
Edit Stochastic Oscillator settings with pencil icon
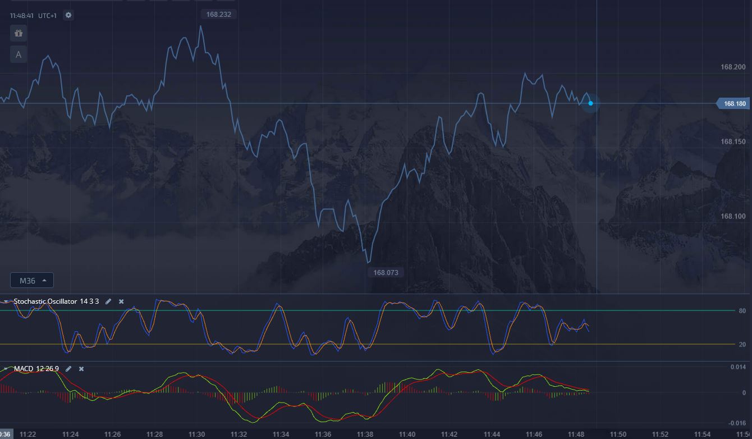(108, 301)
